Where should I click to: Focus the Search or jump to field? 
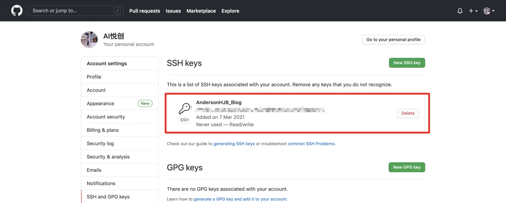(x=76, y=10)
